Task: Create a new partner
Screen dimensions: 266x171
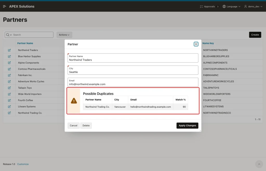Action: (255, 35)
